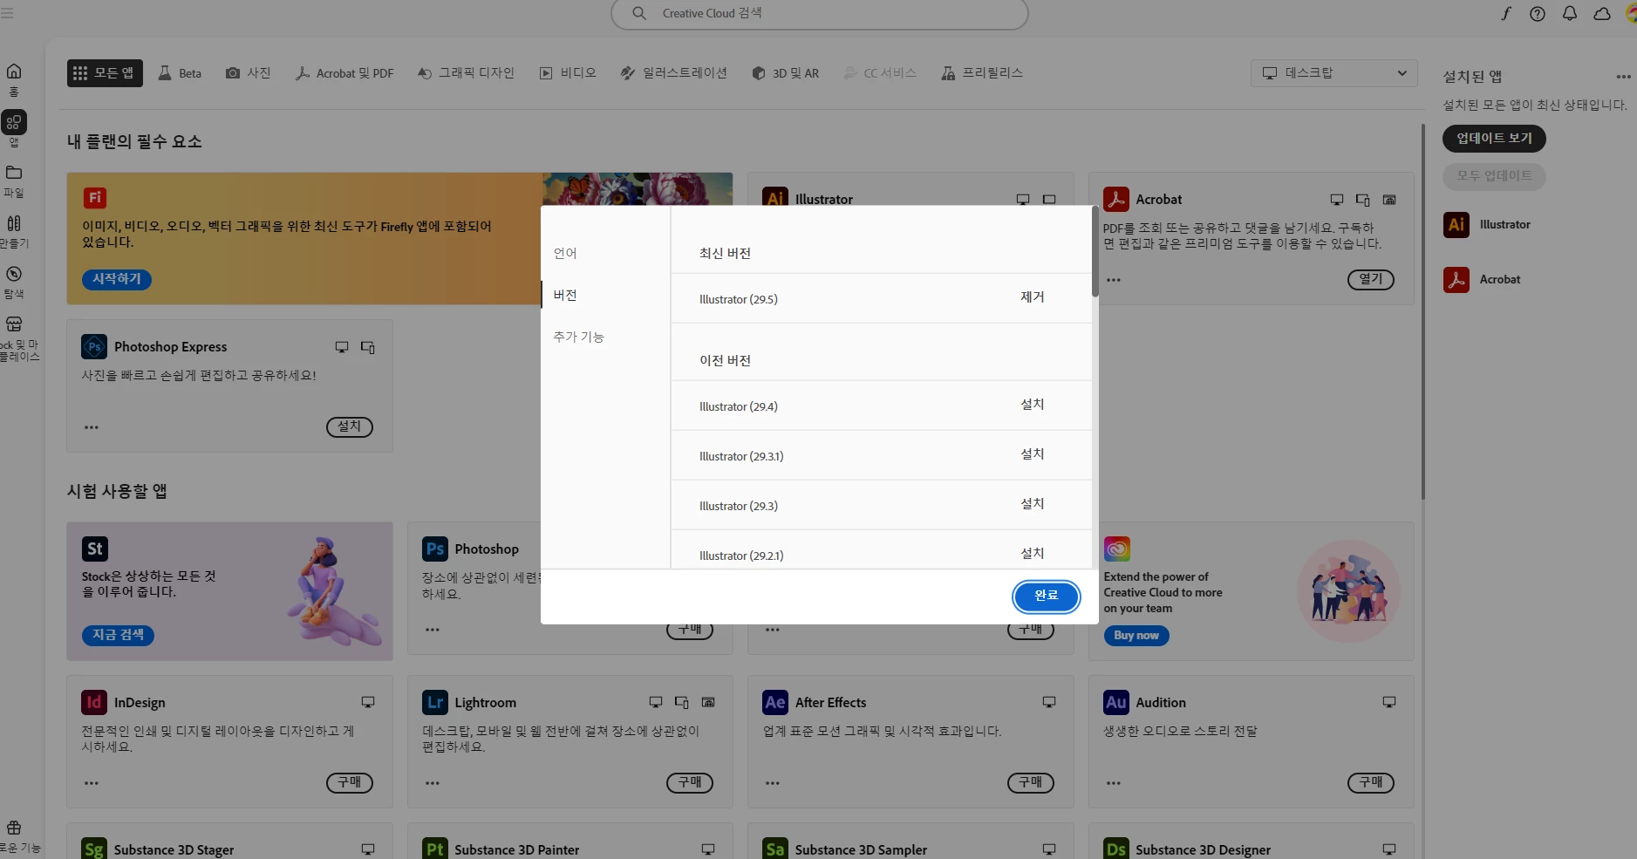Click Illustrator icon in installed apps list
Viewport: 1637px width, 859px height.
(1456, 225)
